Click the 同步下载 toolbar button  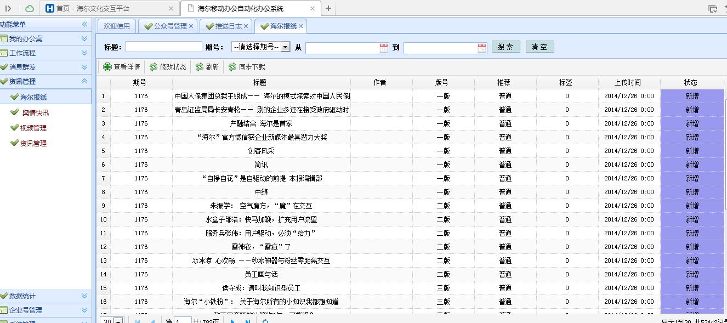point(247,67)
